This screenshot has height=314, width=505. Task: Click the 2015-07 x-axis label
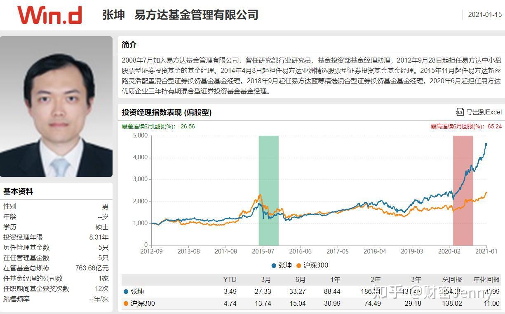[x=263, y=251]
